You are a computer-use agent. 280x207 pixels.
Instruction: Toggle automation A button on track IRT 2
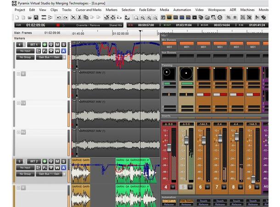click(63, 168)
